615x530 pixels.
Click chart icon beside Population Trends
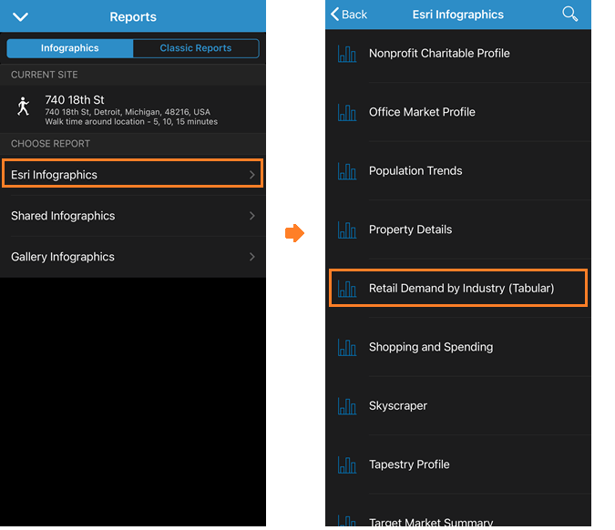pos(347,171)
